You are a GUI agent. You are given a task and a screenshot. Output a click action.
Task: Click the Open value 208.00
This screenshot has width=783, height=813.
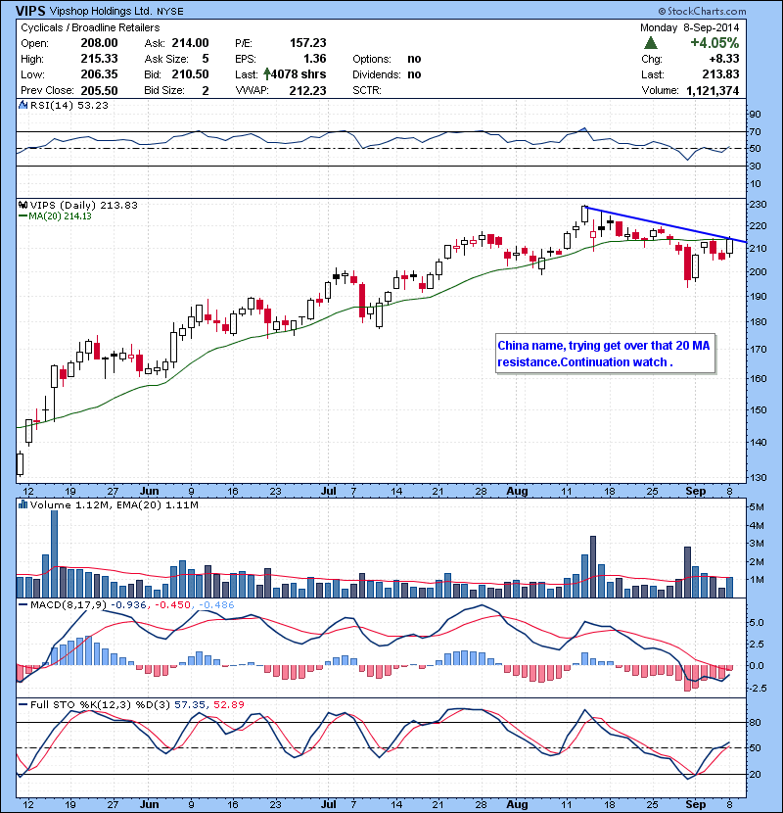[99, 43]
